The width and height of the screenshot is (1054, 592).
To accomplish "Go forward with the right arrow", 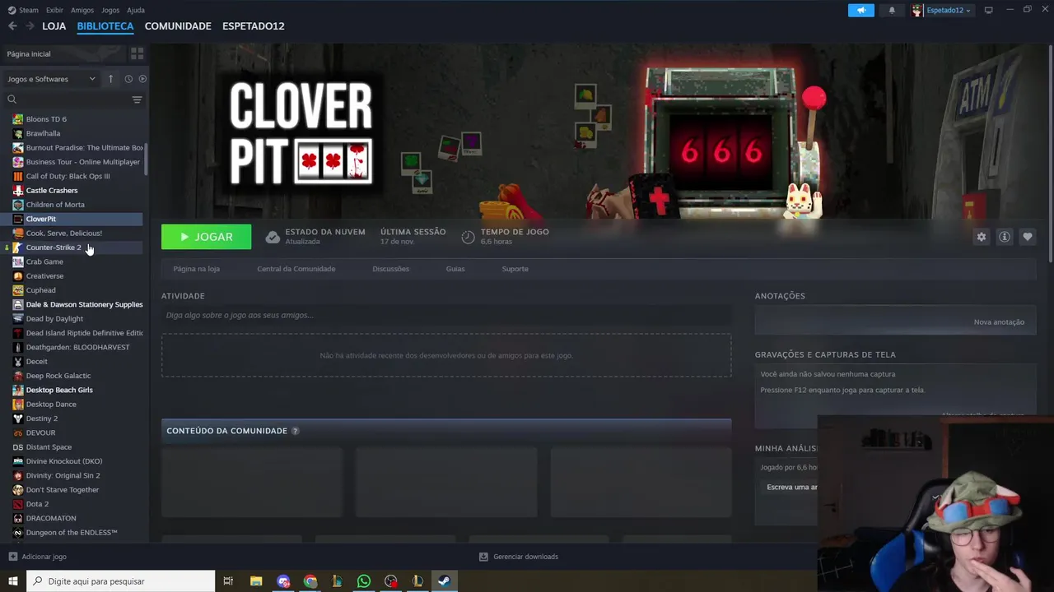I will click(30, 26).
